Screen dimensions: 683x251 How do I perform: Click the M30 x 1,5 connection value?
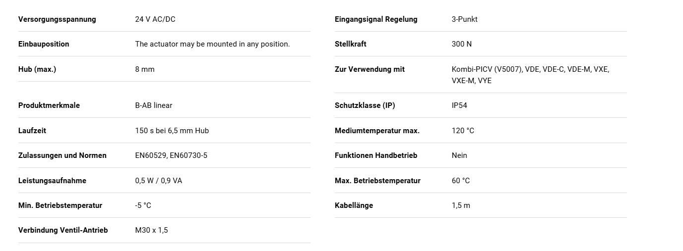[151, 230]
